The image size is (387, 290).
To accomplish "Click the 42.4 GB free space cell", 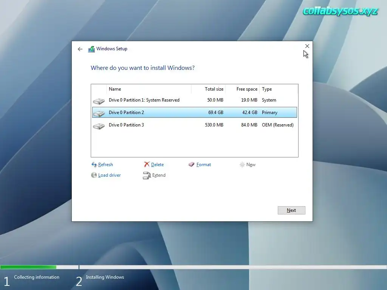I will (x=250, y=113).
